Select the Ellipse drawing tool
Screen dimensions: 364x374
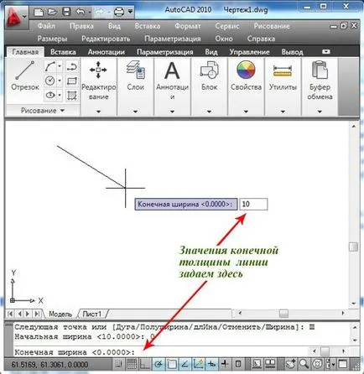coord(50,95)
